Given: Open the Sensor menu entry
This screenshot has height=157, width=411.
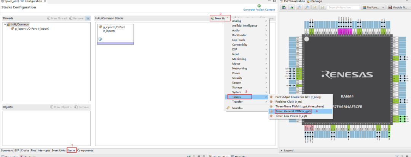Looking at the screenshot, I should coord(247,83).
